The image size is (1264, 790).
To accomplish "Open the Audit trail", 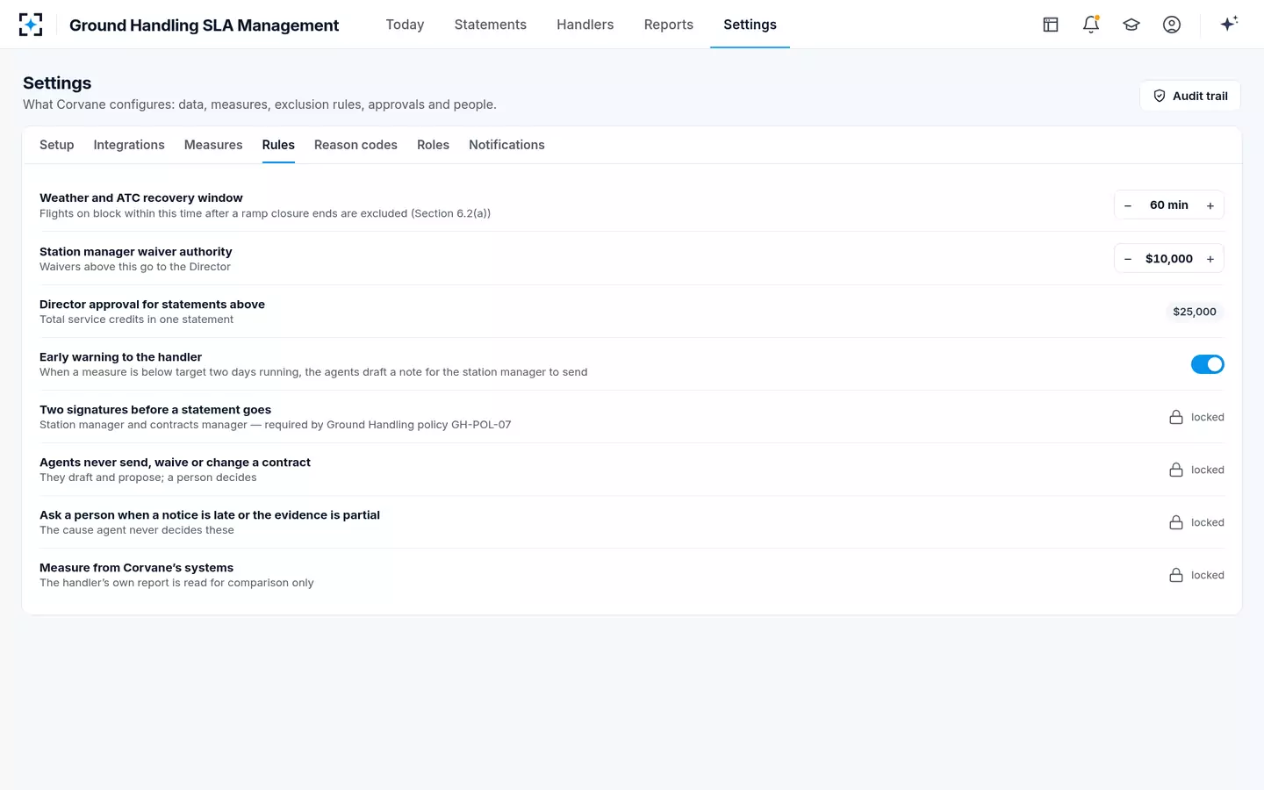I will point(1189,96).
